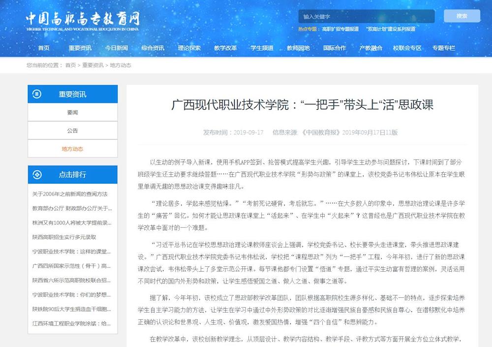492x347 pixels.
Task: Select the 要闻 sidebar tab
Action: [72, 112]
